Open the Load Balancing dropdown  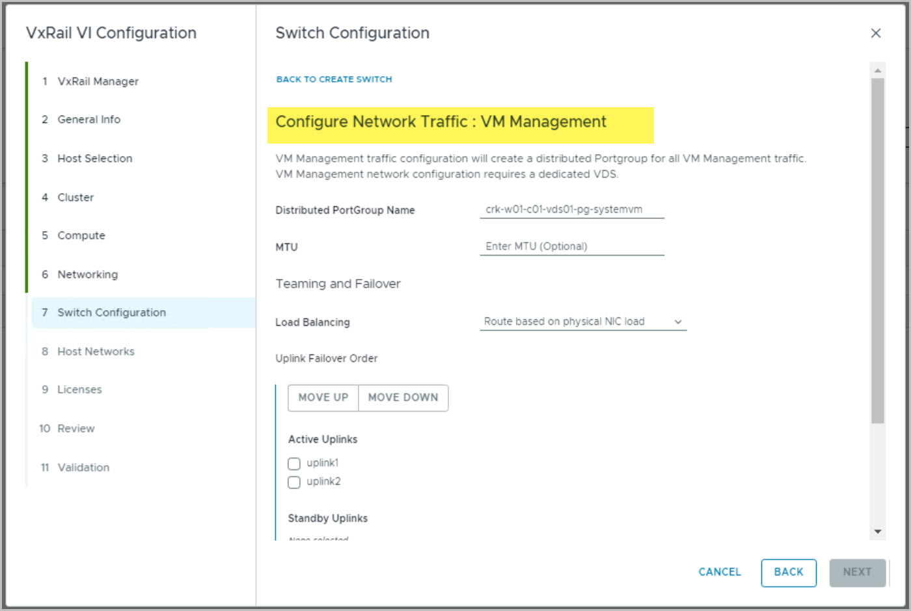[582, 322]
